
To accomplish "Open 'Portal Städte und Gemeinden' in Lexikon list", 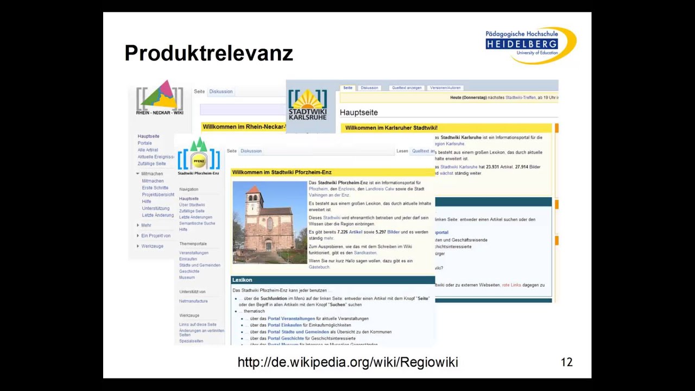I will click(299, 332).
